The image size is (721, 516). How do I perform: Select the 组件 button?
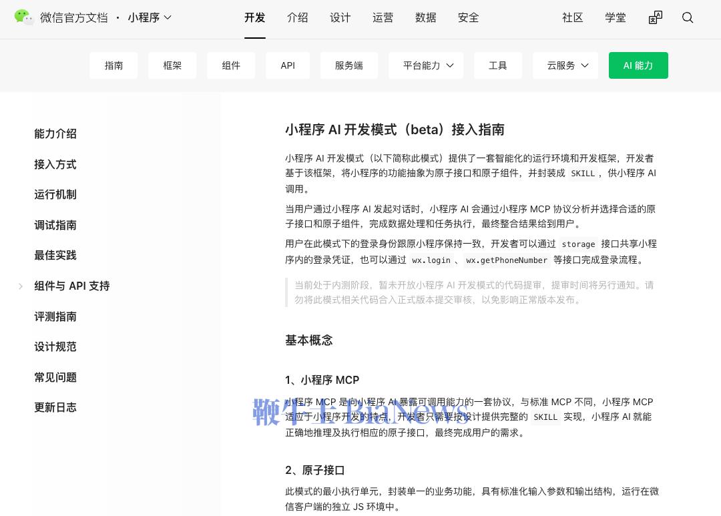231,65
